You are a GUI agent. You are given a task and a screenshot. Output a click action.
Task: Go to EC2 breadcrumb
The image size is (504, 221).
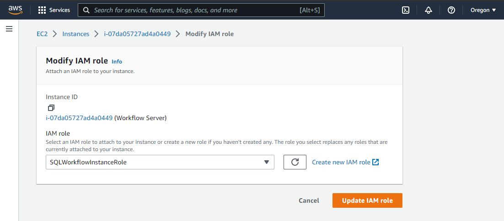pyautogui.click(x=42, y=34)
